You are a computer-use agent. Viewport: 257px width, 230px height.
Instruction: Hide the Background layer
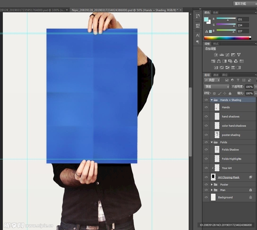click(x=206, y=197)
